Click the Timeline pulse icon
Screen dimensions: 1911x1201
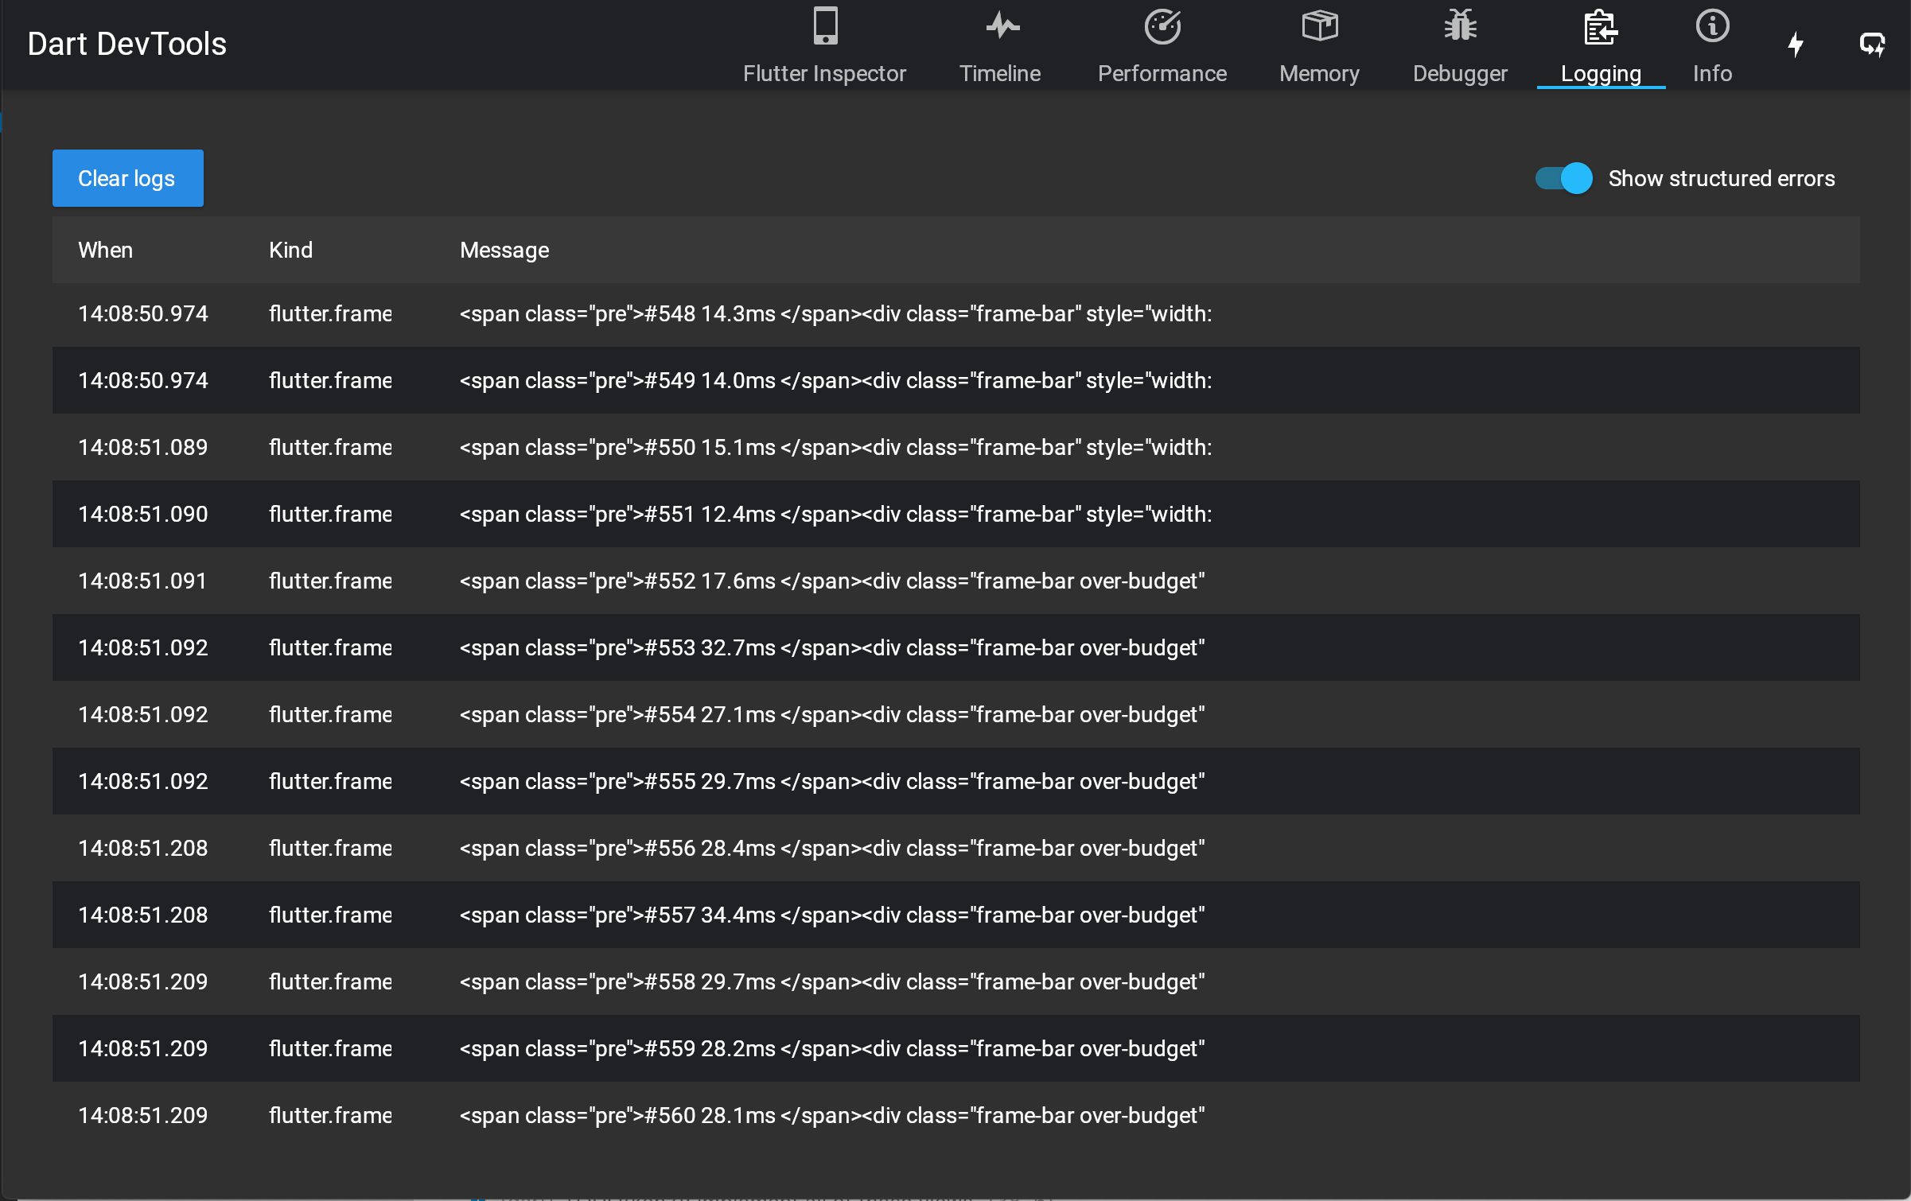(1002, 26)
